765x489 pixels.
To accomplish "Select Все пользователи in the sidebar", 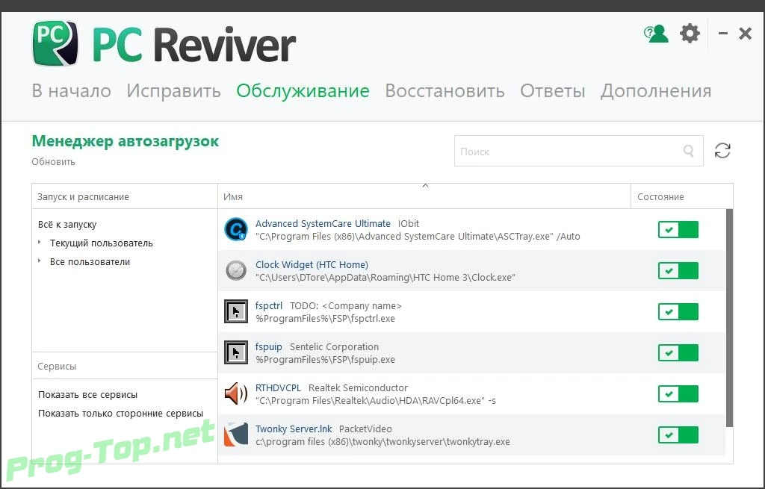I will point(90,262).
